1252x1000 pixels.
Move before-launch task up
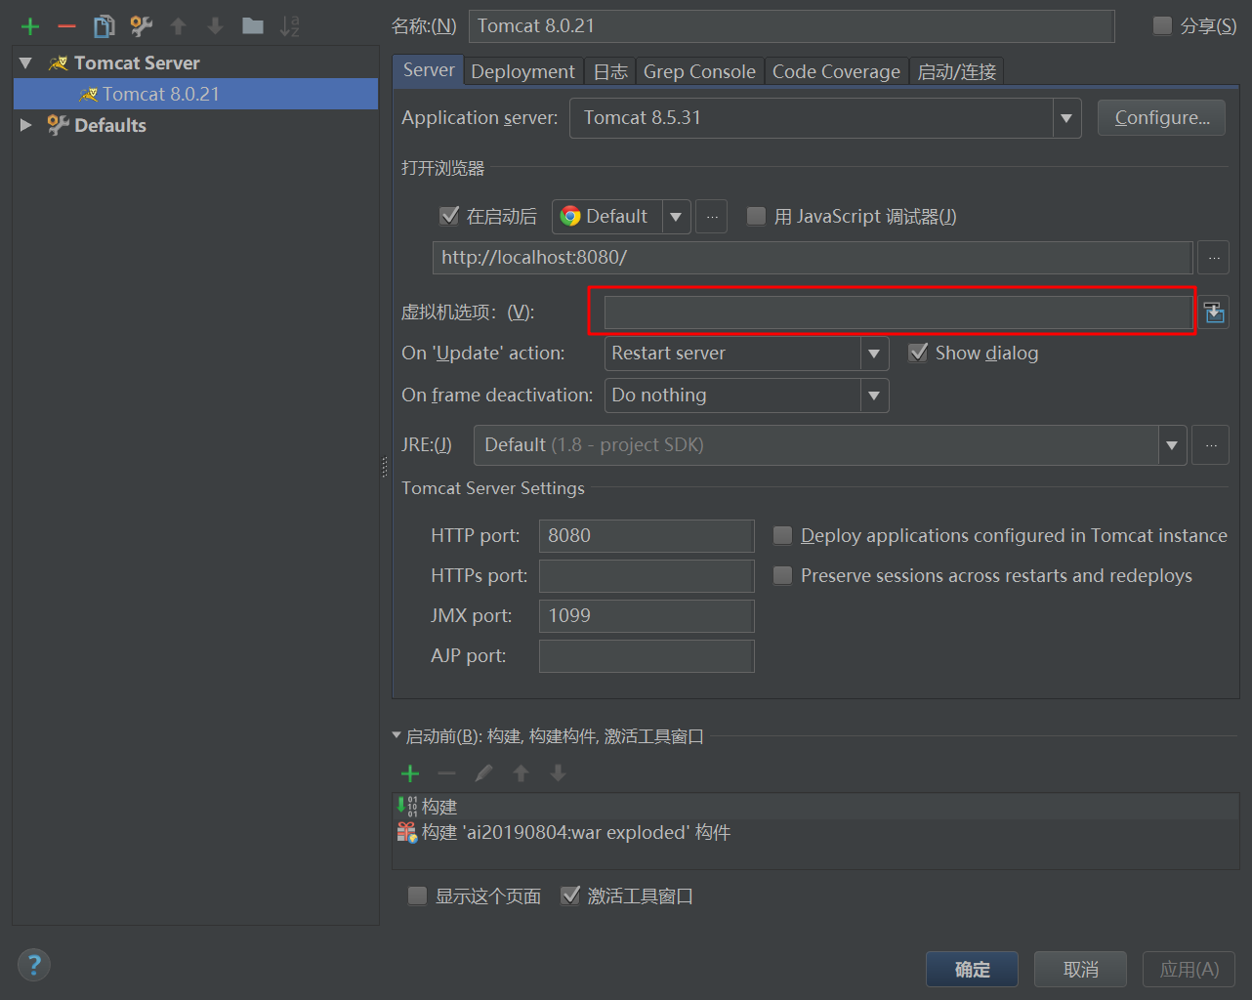(x=521, y=773)
